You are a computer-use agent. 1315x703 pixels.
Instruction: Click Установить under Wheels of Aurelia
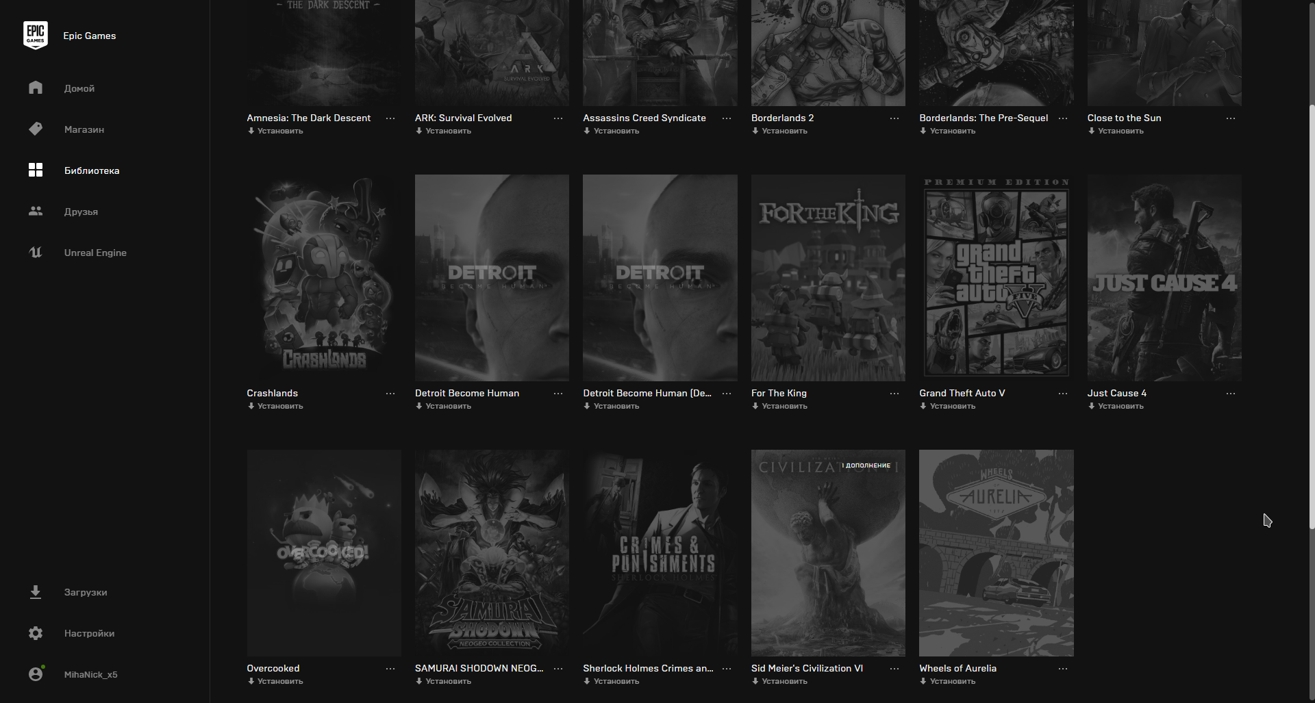coord(947,681)
